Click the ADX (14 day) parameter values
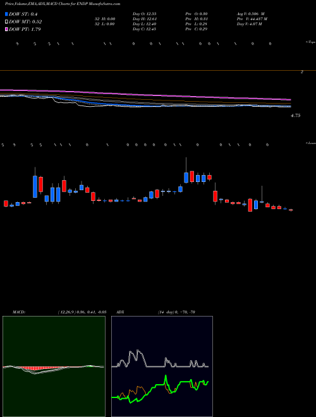 [176, 312]
